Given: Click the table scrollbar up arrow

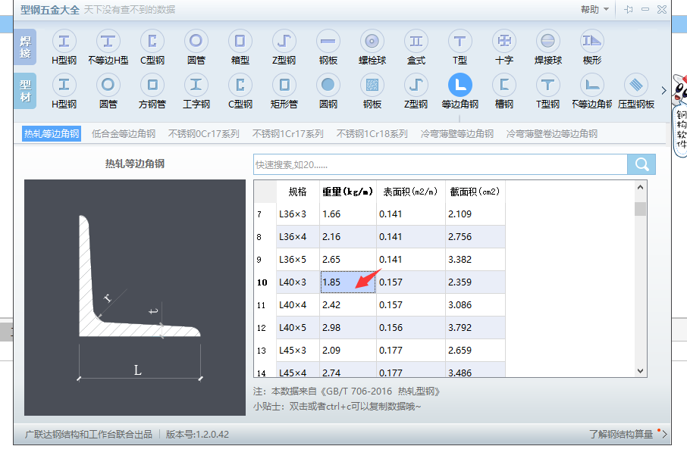Looking at the screenshot, I should [640, 187].
